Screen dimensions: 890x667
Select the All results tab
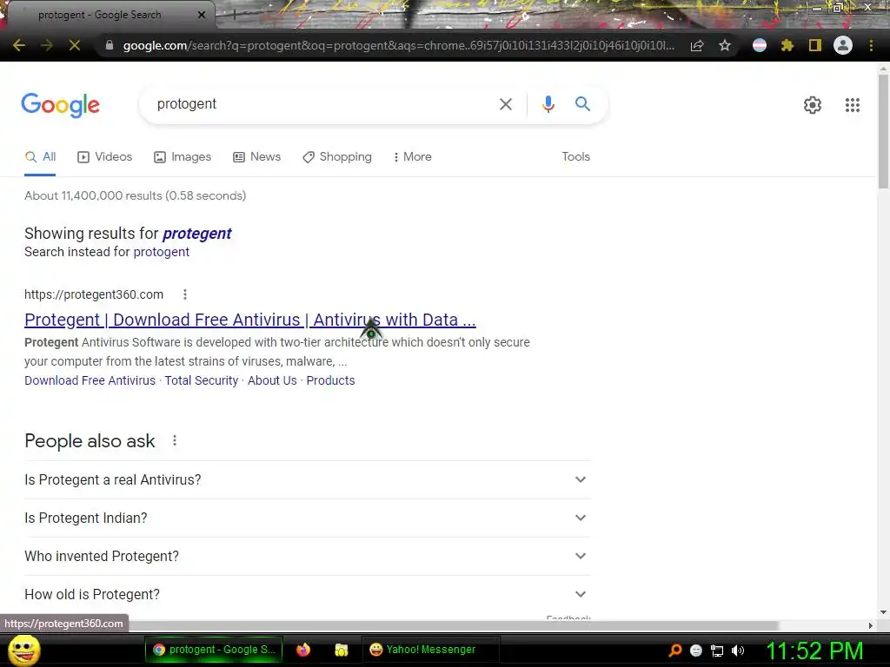click(x=40, y=156)
